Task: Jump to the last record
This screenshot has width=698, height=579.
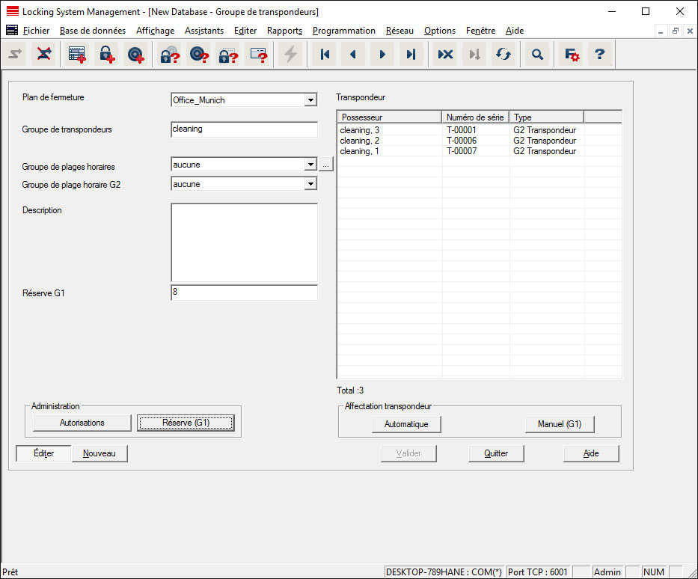Action: click(x=411, y=55)
